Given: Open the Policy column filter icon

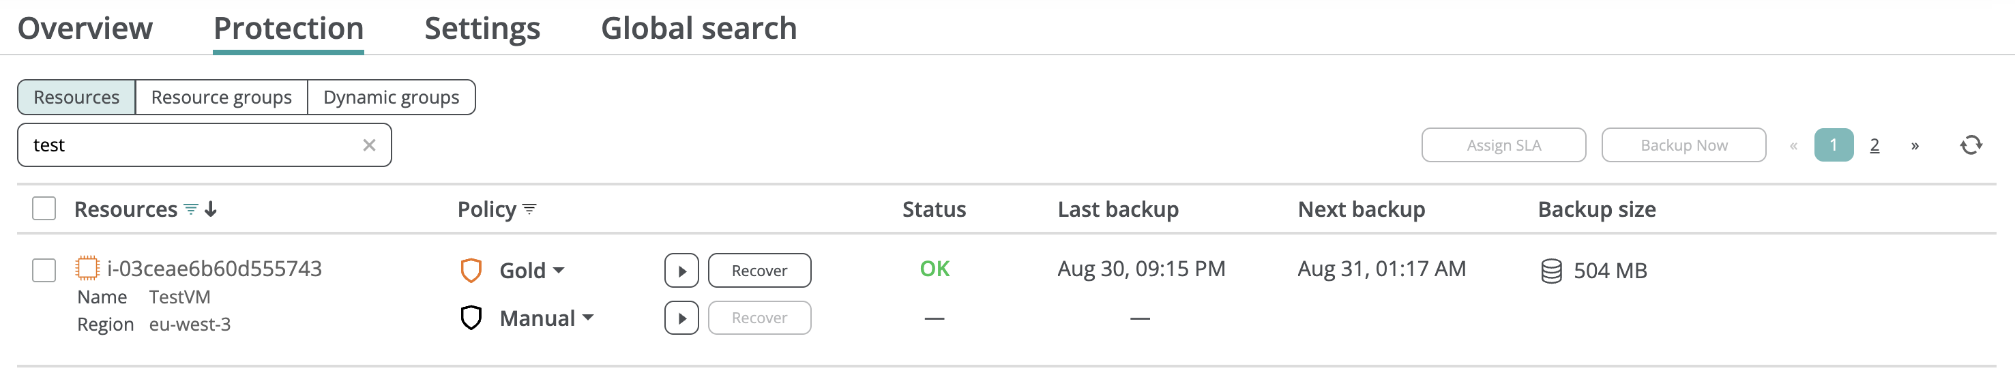Looking at the screenshot, I should coord(529,209).
